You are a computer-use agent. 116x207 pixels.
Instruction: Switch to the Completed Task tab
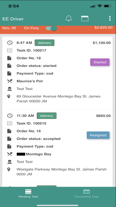(x=86, y=193)
